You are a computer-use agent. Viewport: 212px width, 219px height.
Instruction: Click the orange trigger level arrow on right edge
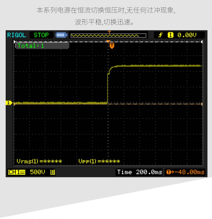202,104
